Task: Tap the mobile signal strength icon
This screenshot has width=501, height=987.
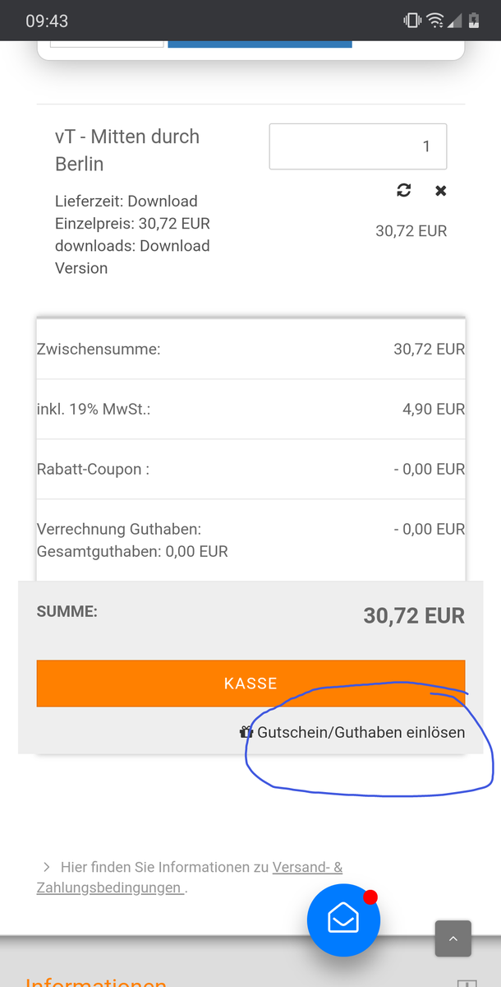Action: [x=454, y=21]
